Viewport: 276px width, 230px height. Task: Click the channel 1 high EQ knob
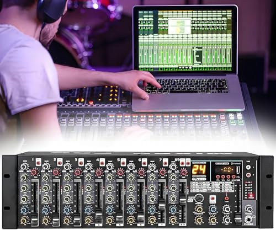point(24,178)
